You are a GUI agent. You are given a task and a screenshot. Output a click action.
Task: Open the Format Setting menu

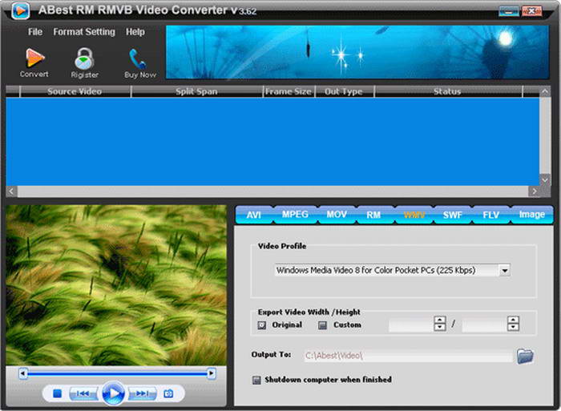tap(84, 32)
